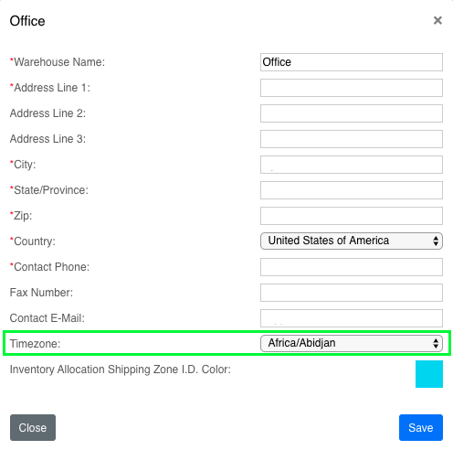The width and height of the screenshot is (453, 450).
Task: Open the Country dropdown
Action: [x=352, y=241]
